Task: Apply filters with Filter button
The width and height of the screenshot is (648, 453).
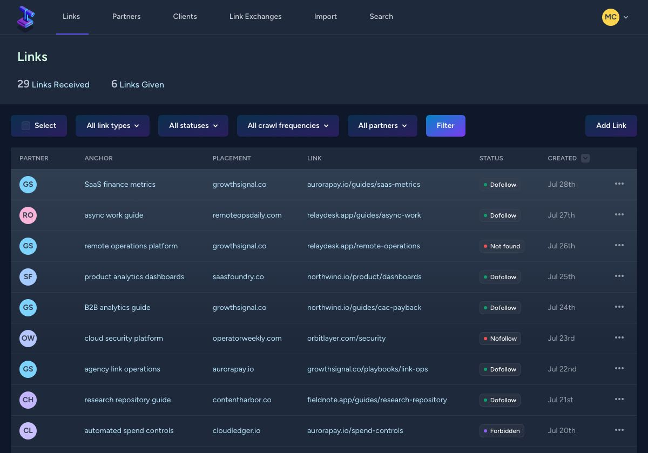Action: pyautogui.click(x=446, y=126)
